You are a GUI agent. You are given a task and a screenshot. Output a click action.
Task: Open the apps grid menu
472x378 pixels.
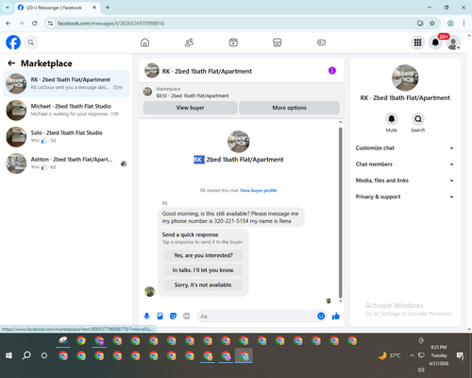point(417,43)
